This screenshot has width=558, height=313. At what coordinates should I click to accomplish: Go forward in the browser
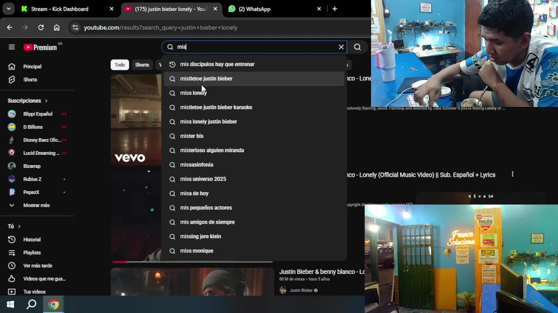point(25,27)
